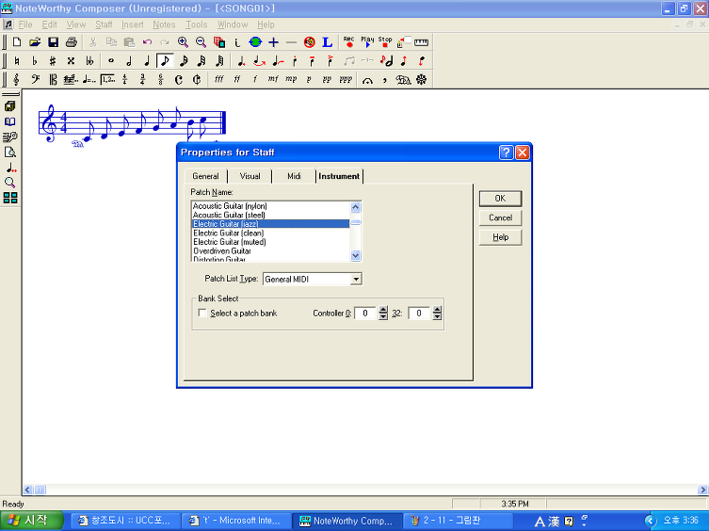This screenshot has width=709, height=531.
Task: Click the Controller 0 value field
Action: [366, 313]
